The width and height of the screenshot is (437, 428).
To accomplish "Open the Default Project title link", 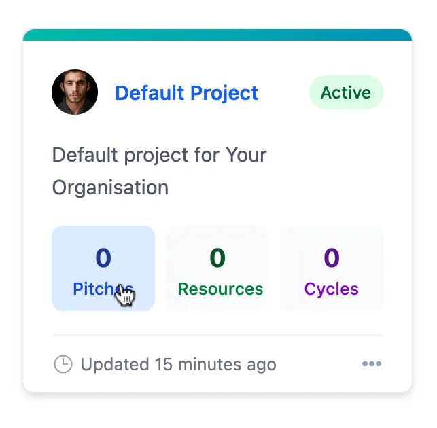I will [x=186, y=93].
